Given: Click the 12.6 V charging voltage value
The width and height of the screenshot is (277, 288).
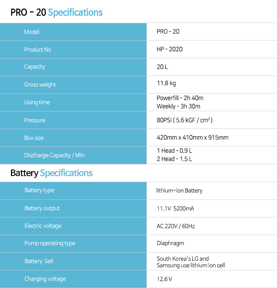Looking at the screenshot, I should coord(164,279).
